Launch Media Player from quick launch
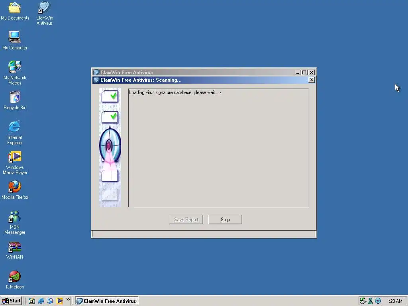408x306 pixels. click(59, 301)
